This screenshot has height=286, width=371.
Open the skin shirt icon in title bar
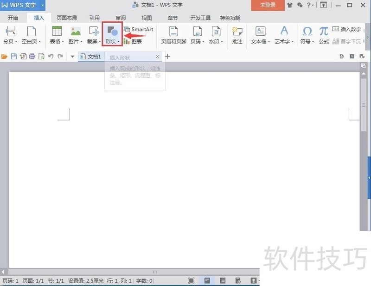[x=289, y=5]
